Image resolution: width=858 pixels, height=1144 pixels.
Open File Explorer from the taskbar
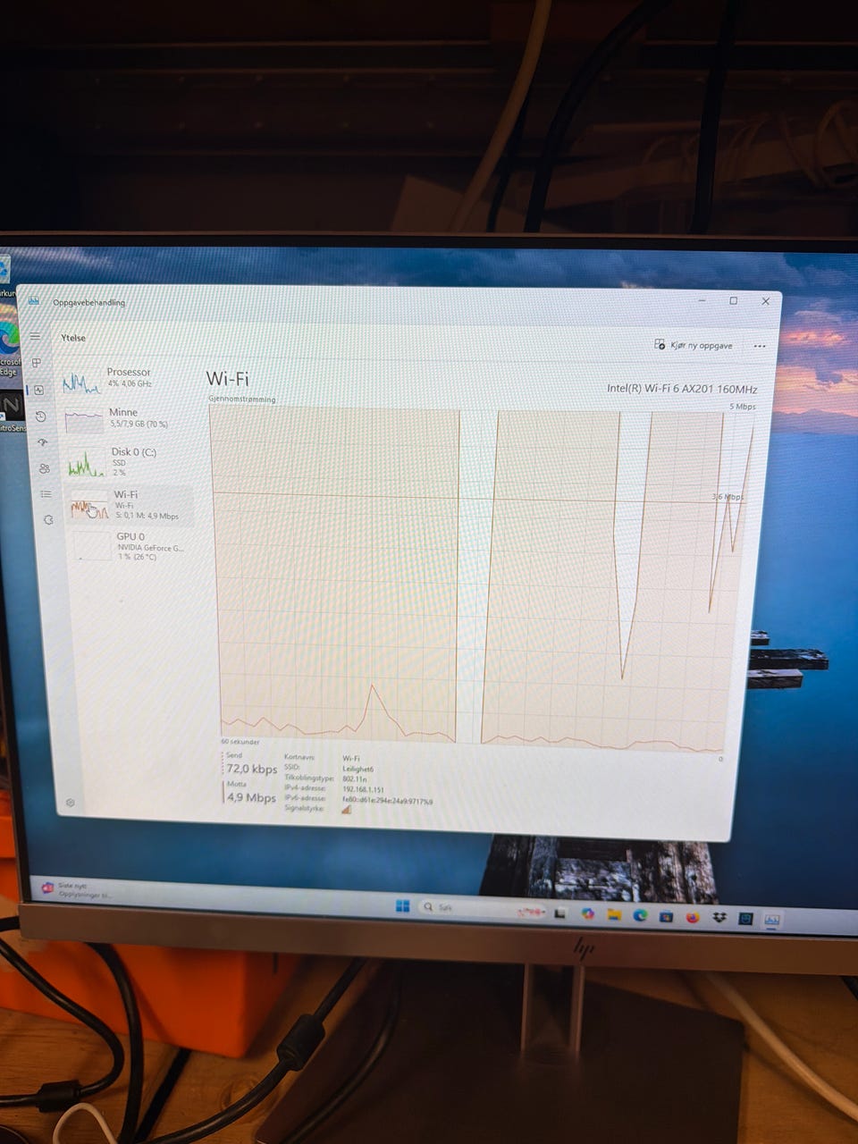pyautogui.click(x=614, y=914)
